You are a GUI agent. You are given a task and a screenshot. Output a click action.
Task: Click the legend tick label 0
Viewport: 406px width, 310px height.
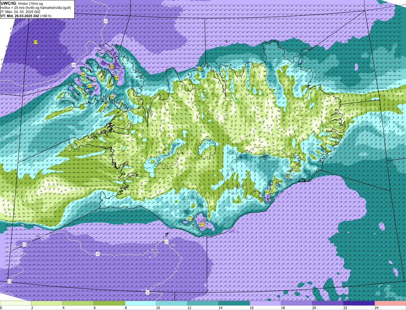(1, 308)
